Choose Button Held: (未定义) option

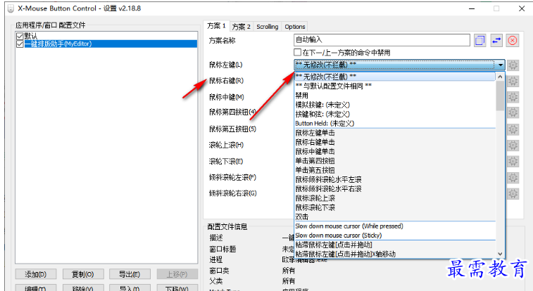[x=395, y=124]
